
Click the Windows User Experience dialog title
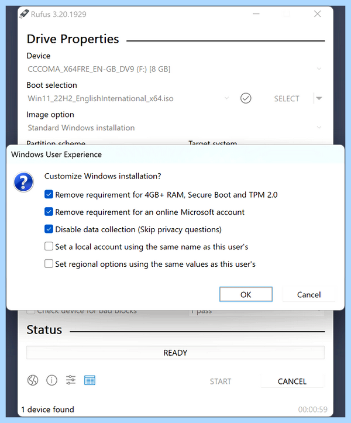(x=56, y=154)
